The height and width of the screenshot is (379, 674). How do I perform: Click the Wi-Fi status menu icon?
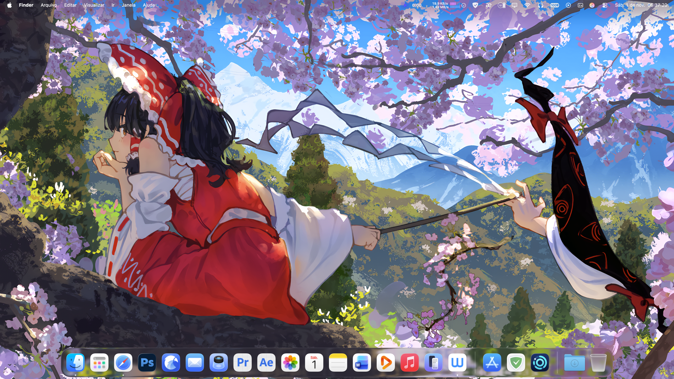(527, 5)
